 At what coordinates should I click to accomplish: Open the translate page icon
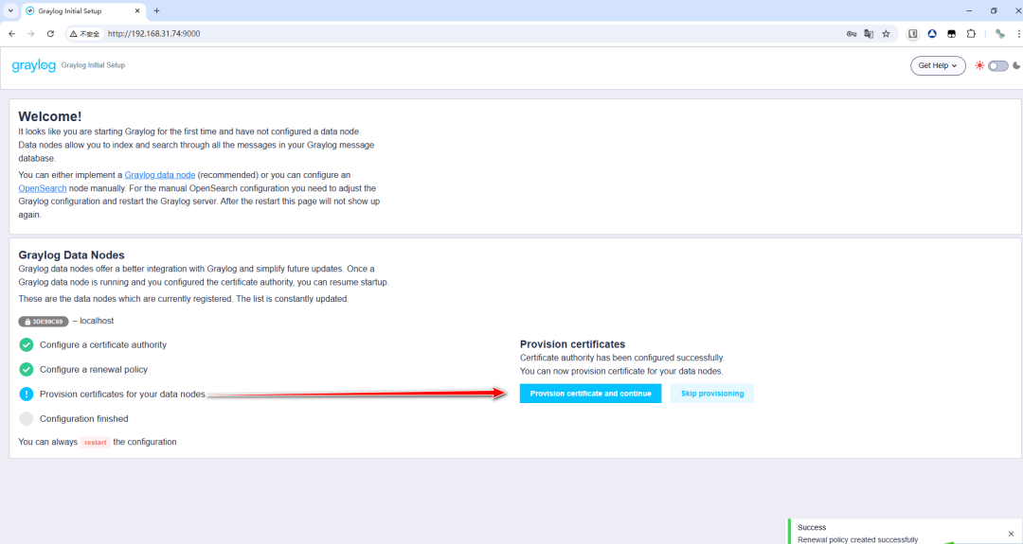(x=869, y=34)
